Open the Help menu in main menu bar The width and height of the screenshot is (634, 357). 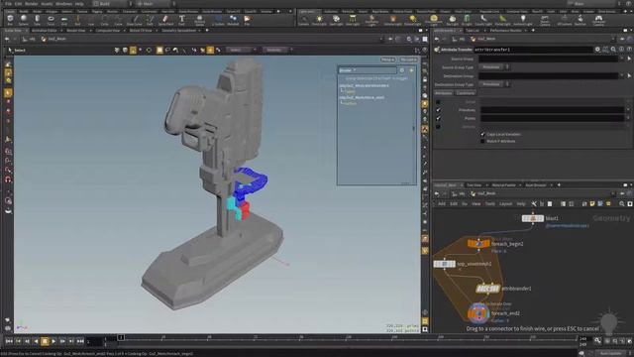pyautogui.click(x=79, y=4)
